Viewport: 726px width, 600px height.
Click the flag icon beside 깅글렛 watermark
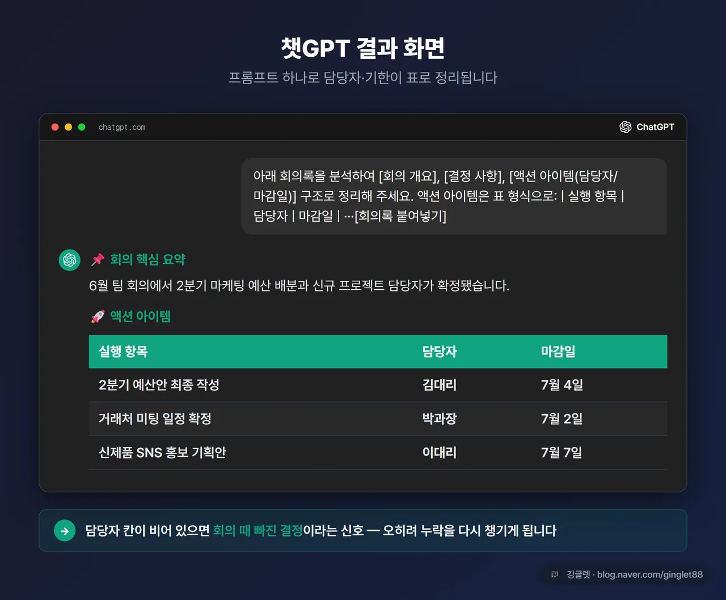click(555, 574)
